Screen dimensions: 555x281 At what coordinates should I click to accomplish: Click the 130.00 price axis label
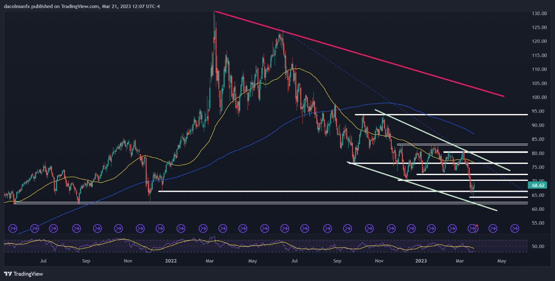(x=539, y=14)
